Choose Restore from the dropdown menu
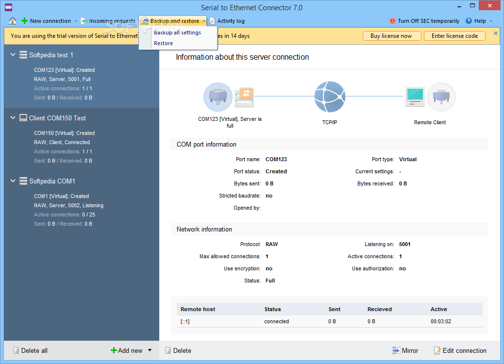The height and width of the screenshot is (364, 504). click(163, 43)
